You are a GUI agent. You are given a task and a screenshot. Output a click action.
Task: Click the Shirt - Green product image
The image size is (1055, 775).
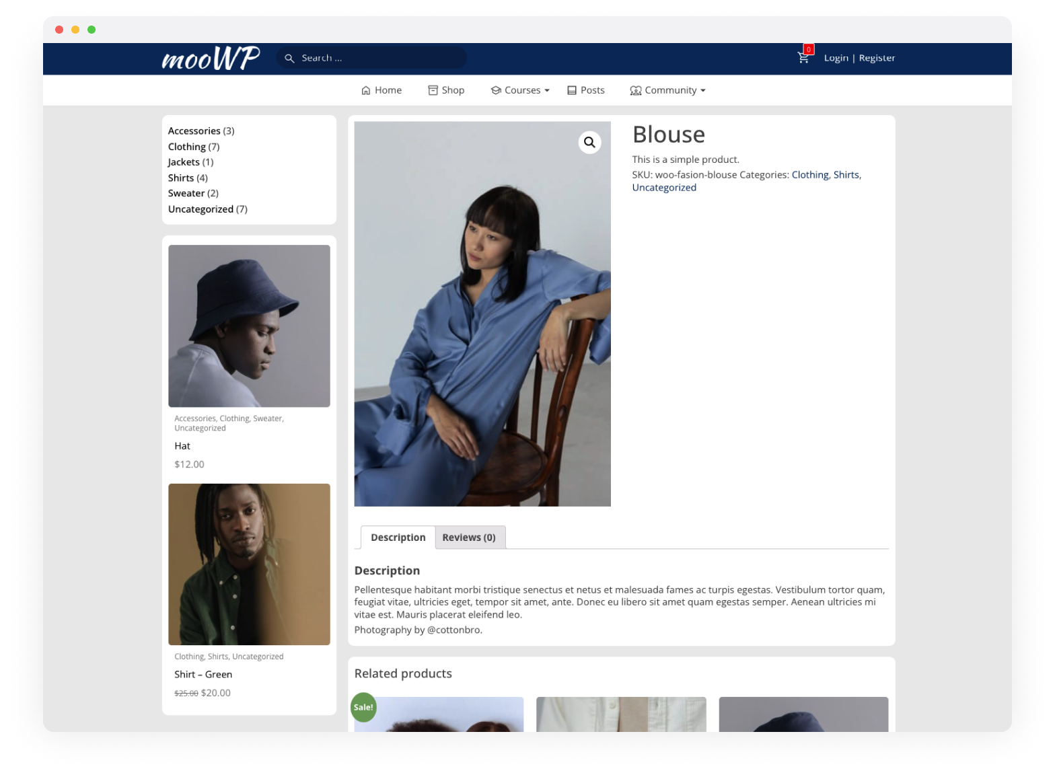coord(249,564)
